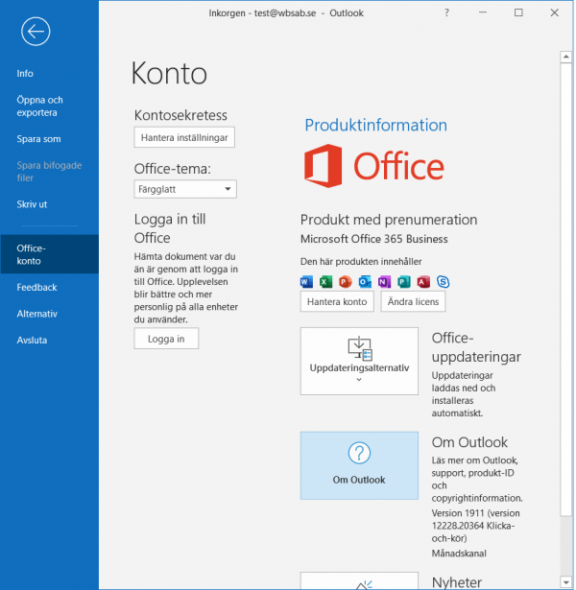This screenshot has height=590, width=576.
Task: Open the Info page
Action: pyautogui.click(x=25, y=73)
